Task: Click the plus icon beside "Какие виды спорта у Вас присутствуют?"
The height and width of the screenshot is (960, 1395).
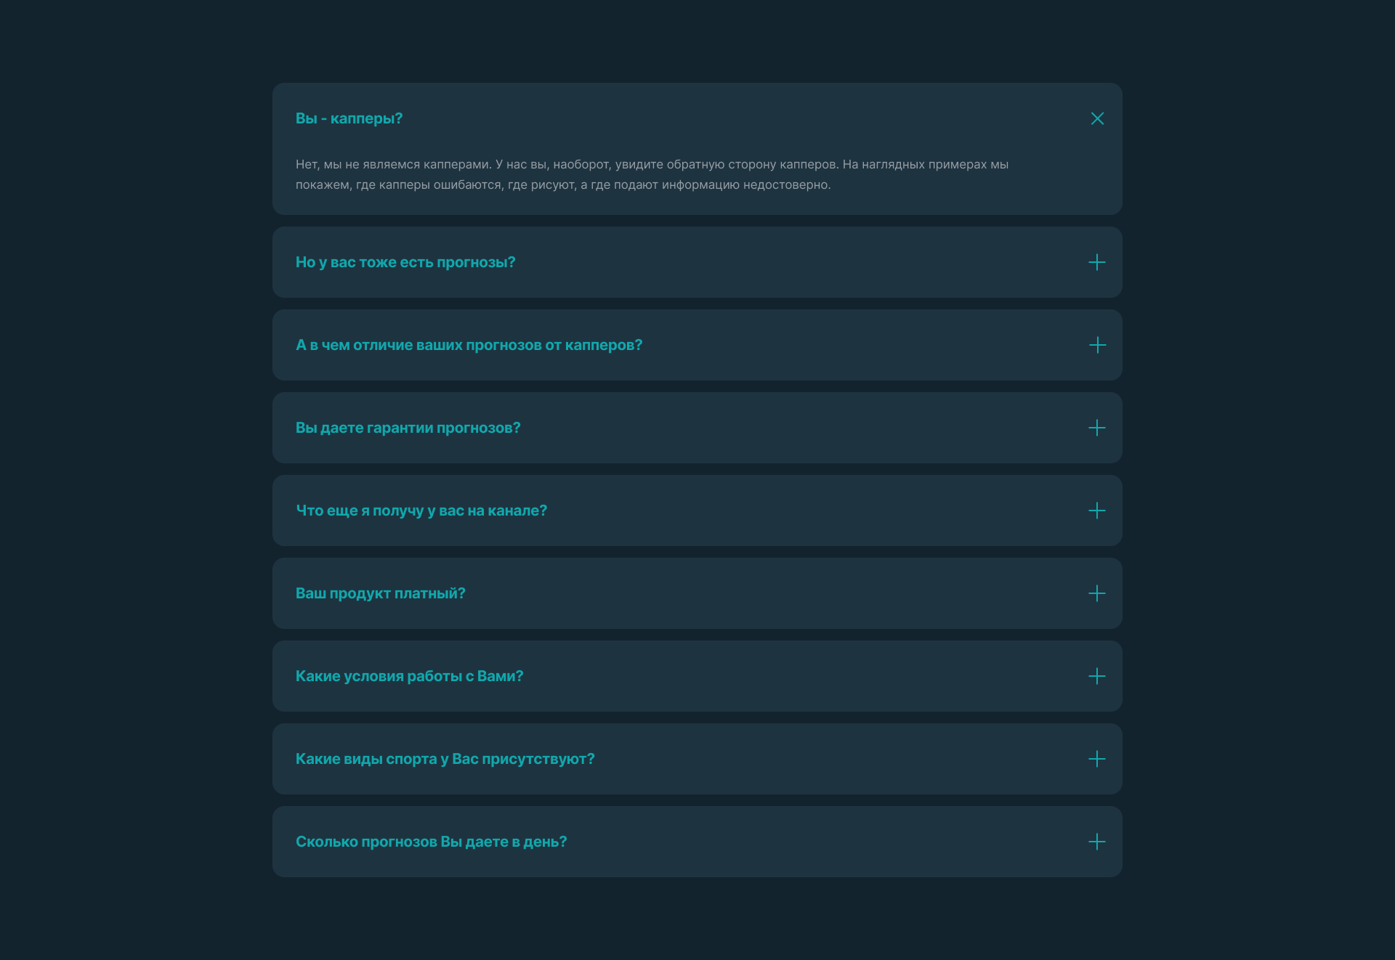Action: pos(1097,759)
